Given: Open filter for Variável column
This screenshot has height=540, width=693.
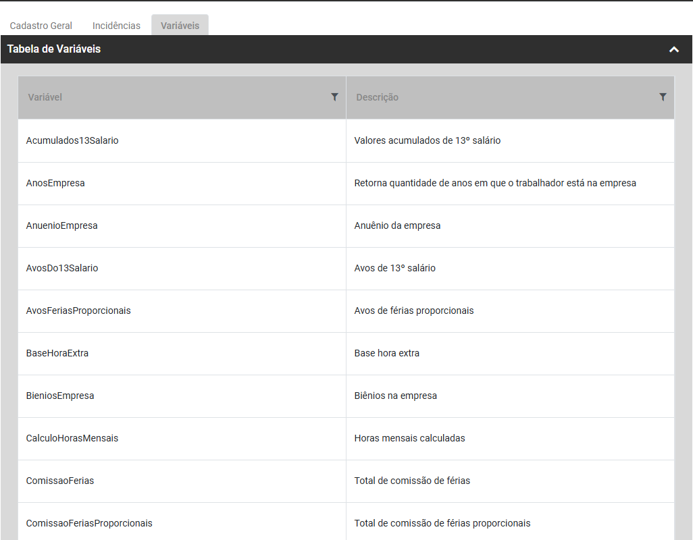Looking at the screenshot, I should 334,97.
